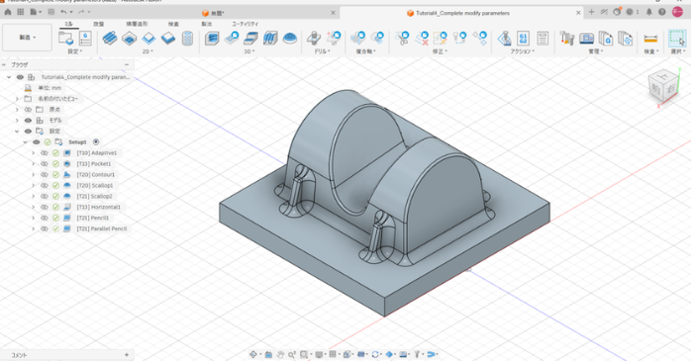
Task: Open a new design tab with plus
Action: click(x=591, y=12)
